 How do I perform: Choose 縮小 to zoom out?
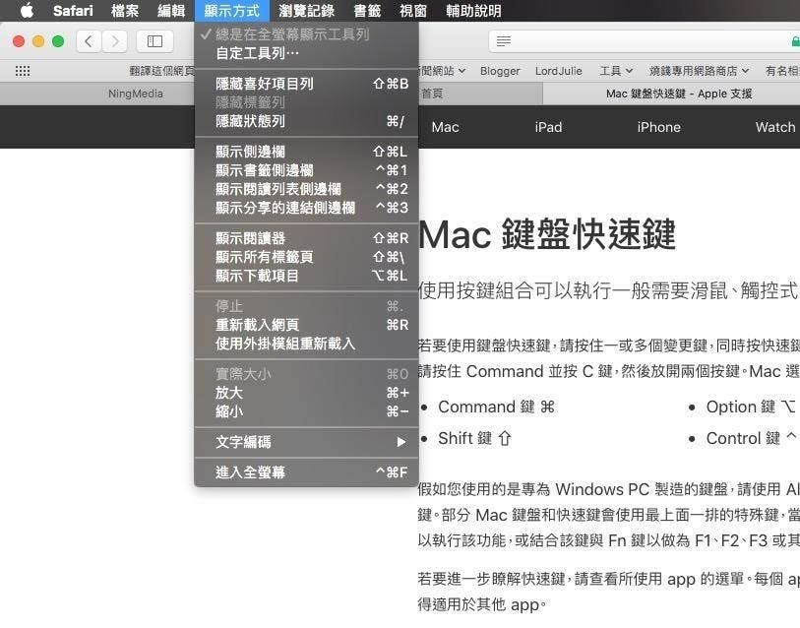(307, 412)
